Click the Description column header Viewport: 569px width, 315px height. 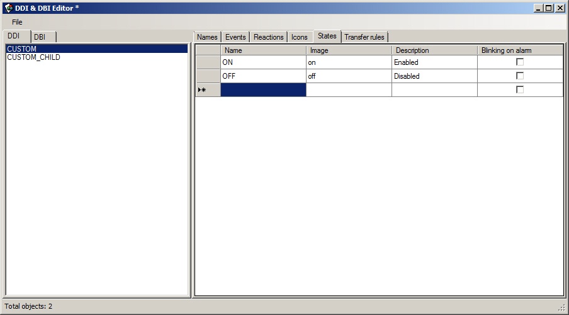435,50
